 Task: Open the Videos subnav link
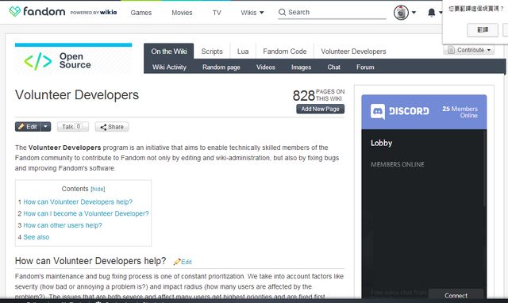(266, 67)
